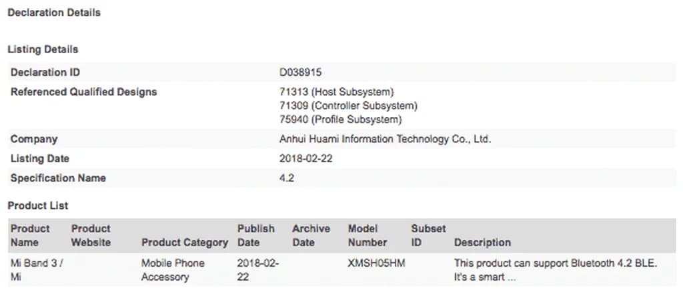
Task: Click the Mobile Phone Accessory category cell
Action: (x=173, y=269)
